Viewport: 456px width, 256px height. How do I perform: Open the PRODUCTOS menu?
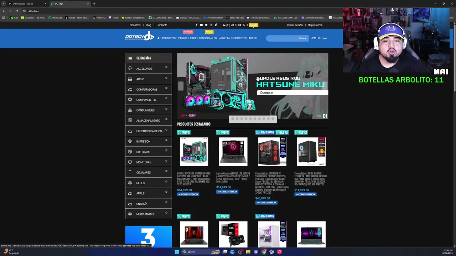169,38
